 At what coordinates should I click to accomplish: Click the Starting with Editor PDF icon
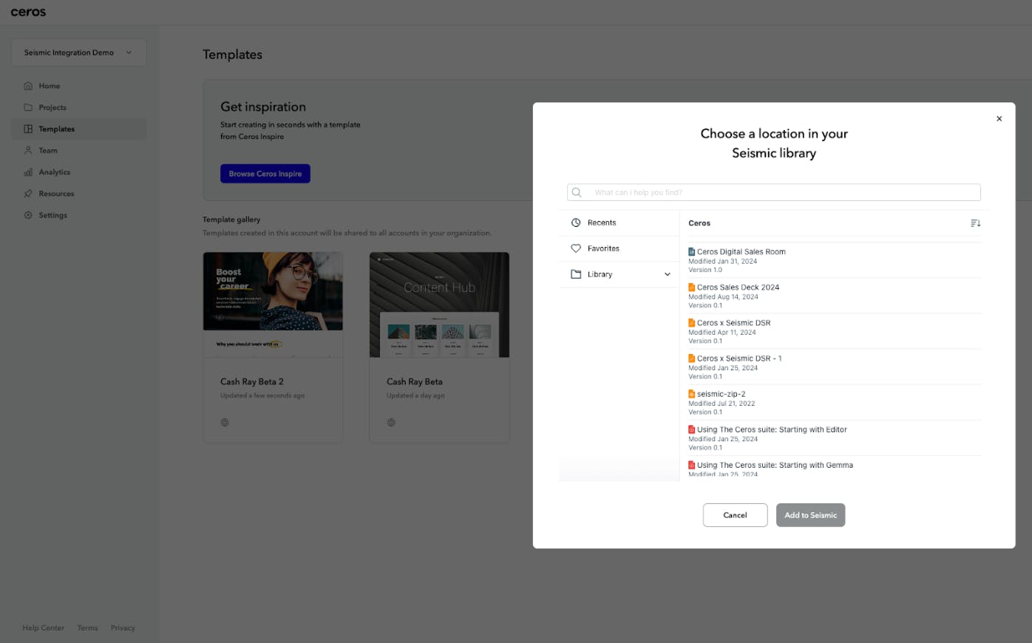pyautogui.click(x=692, y=429)
